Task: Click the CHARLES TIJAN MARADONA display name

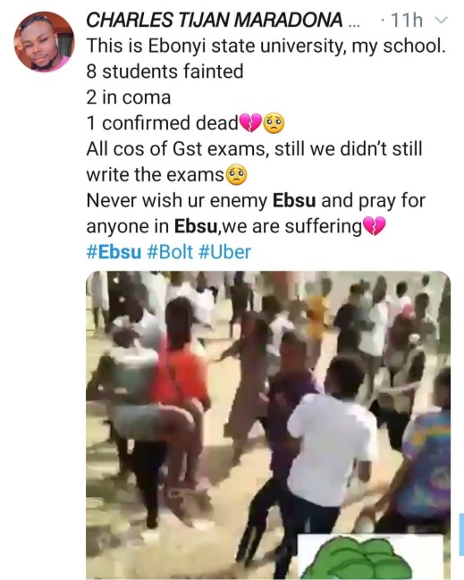Action: click(215, 20)
